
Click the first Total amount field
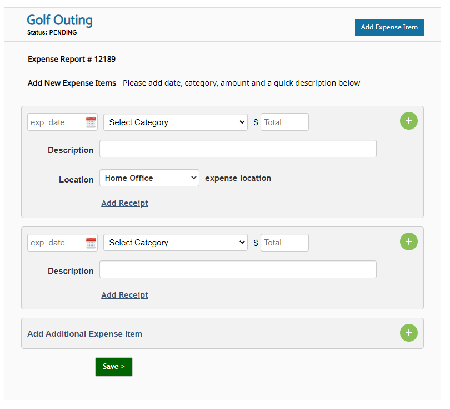(x=284, y=122)
